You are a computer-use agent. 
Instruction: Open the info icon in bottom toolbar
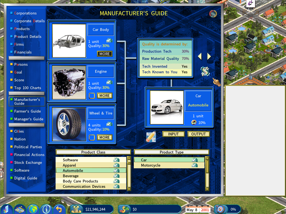point(46,209)
